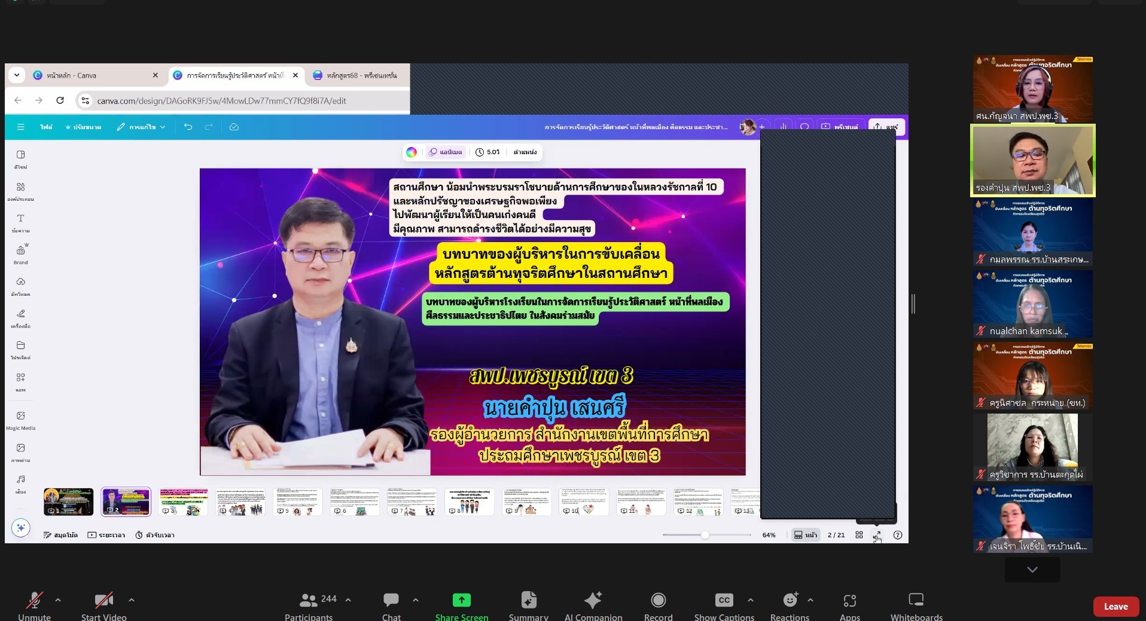Toggle Show Captions in Zoom
Image resolution: width=1146 pixels, height=621 pixels.
pyautogui.click(x=724, y=605)
